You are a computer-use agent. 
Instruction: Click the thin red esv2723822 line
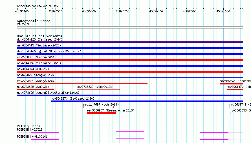point(98,90)
